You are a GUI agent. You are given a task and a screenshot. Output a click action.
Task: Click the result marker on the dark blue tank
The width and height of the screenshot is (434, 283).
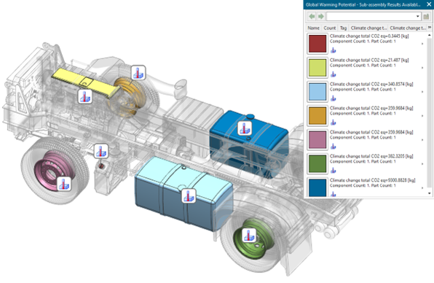(245, 128)
